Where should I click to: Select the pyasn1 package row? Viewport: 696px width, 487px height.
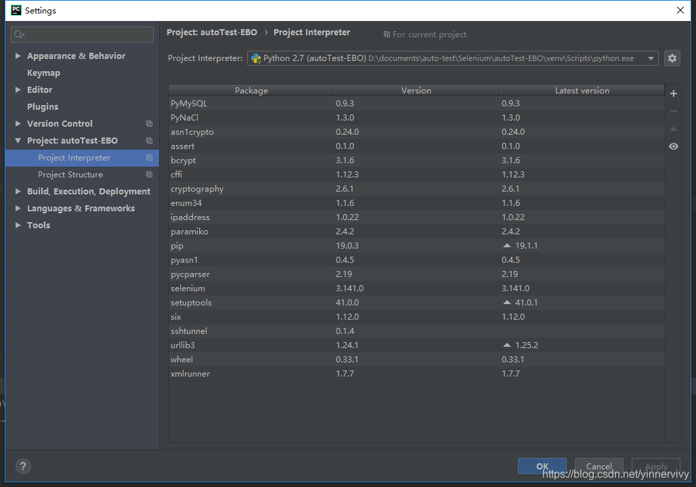pos(416,259)
